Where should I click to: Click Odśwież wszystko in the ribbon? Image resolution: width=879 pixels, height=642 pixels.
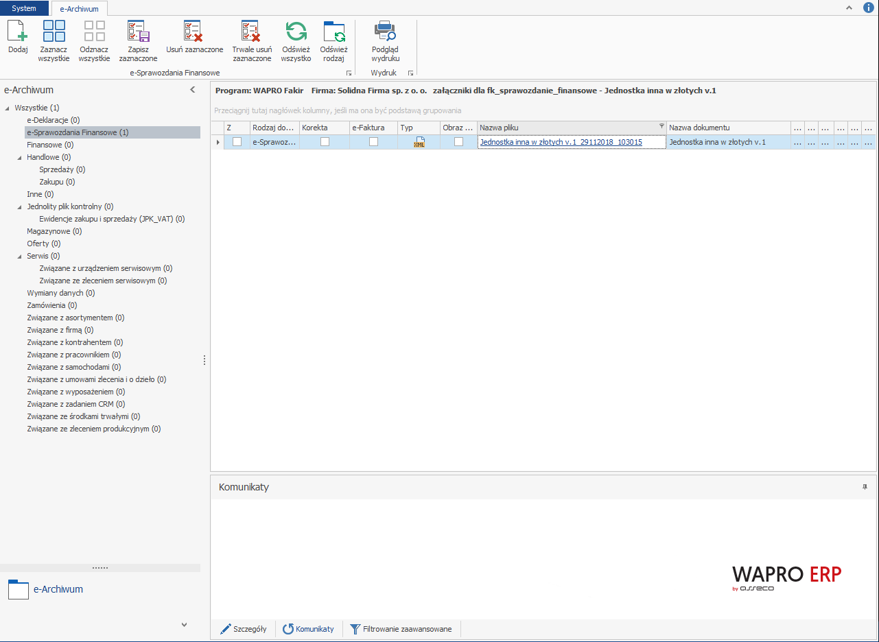tap(296, 42)
